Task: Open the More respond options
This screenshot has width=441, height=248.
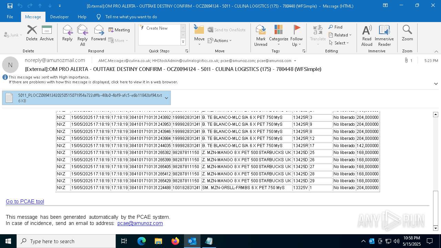Action: (x=118, y=40)
